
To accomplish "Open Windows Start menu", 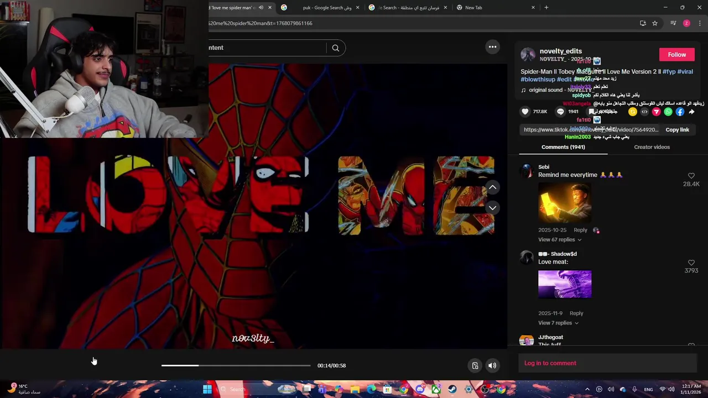I will (207, 389).
